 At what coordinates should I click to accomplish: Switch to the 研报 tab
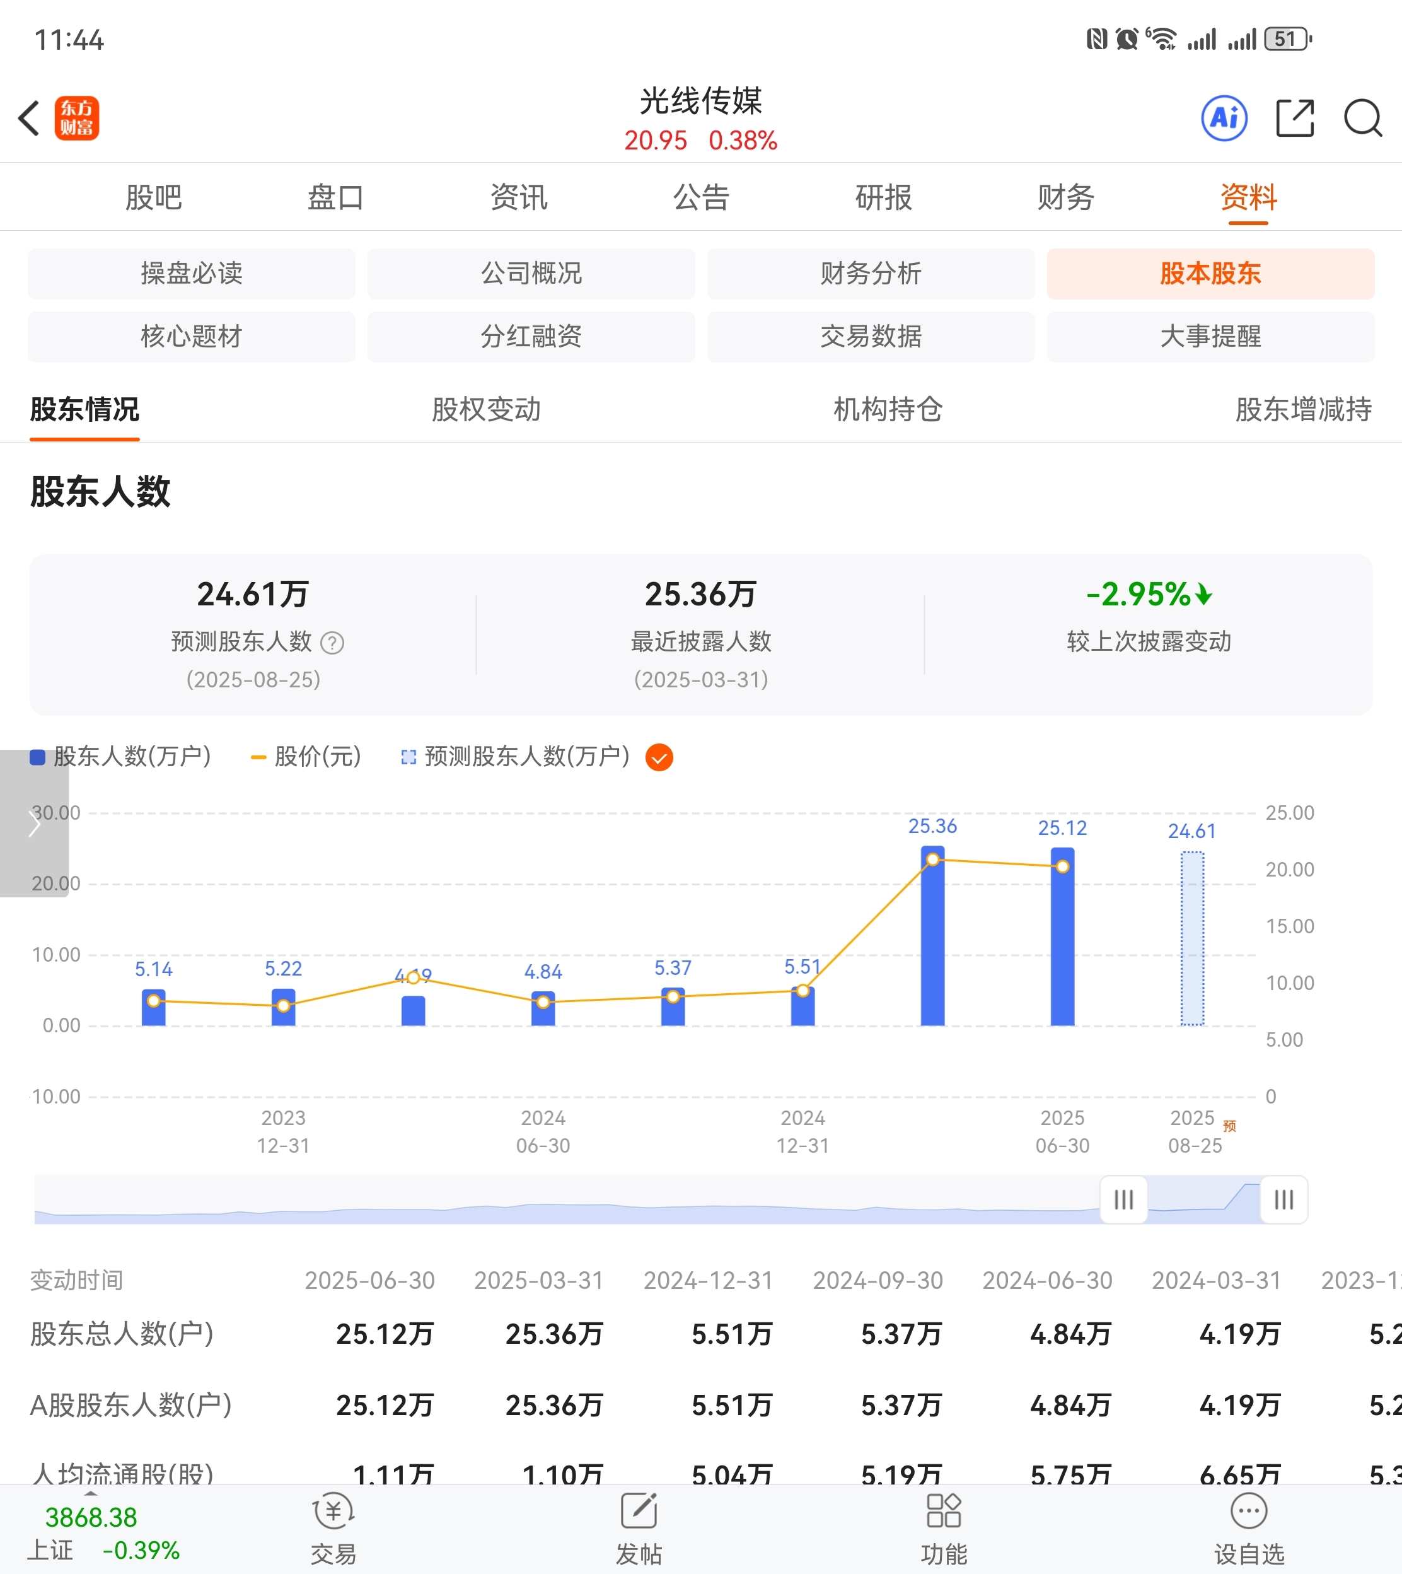(x=884, y=197)
